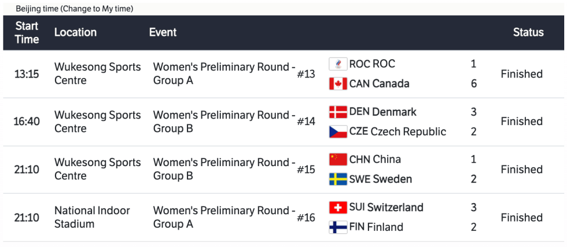Click the Event column header
The height and width of the screenshot is (247, 567).
tap(163, 33)
